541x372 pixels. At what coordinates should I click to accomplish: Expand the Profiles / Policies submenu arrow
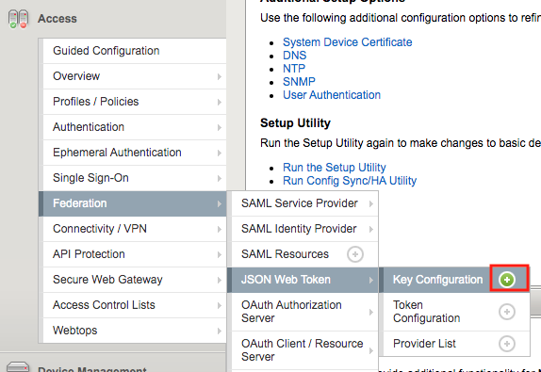(x=220, y=102)
